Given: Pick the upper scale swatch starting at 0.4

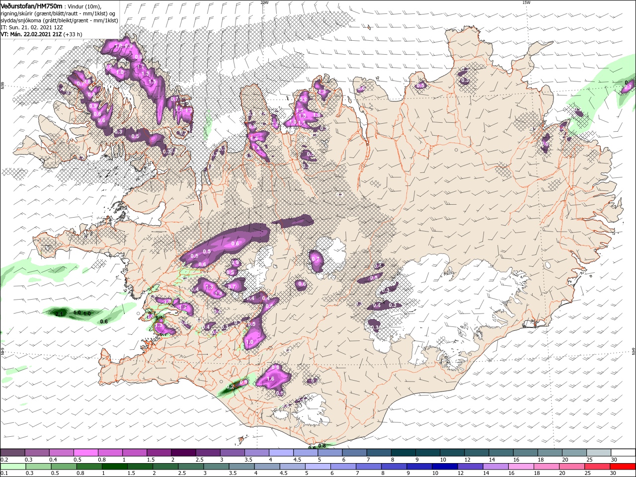Looking at the screenshot, I should coord(61,453).
